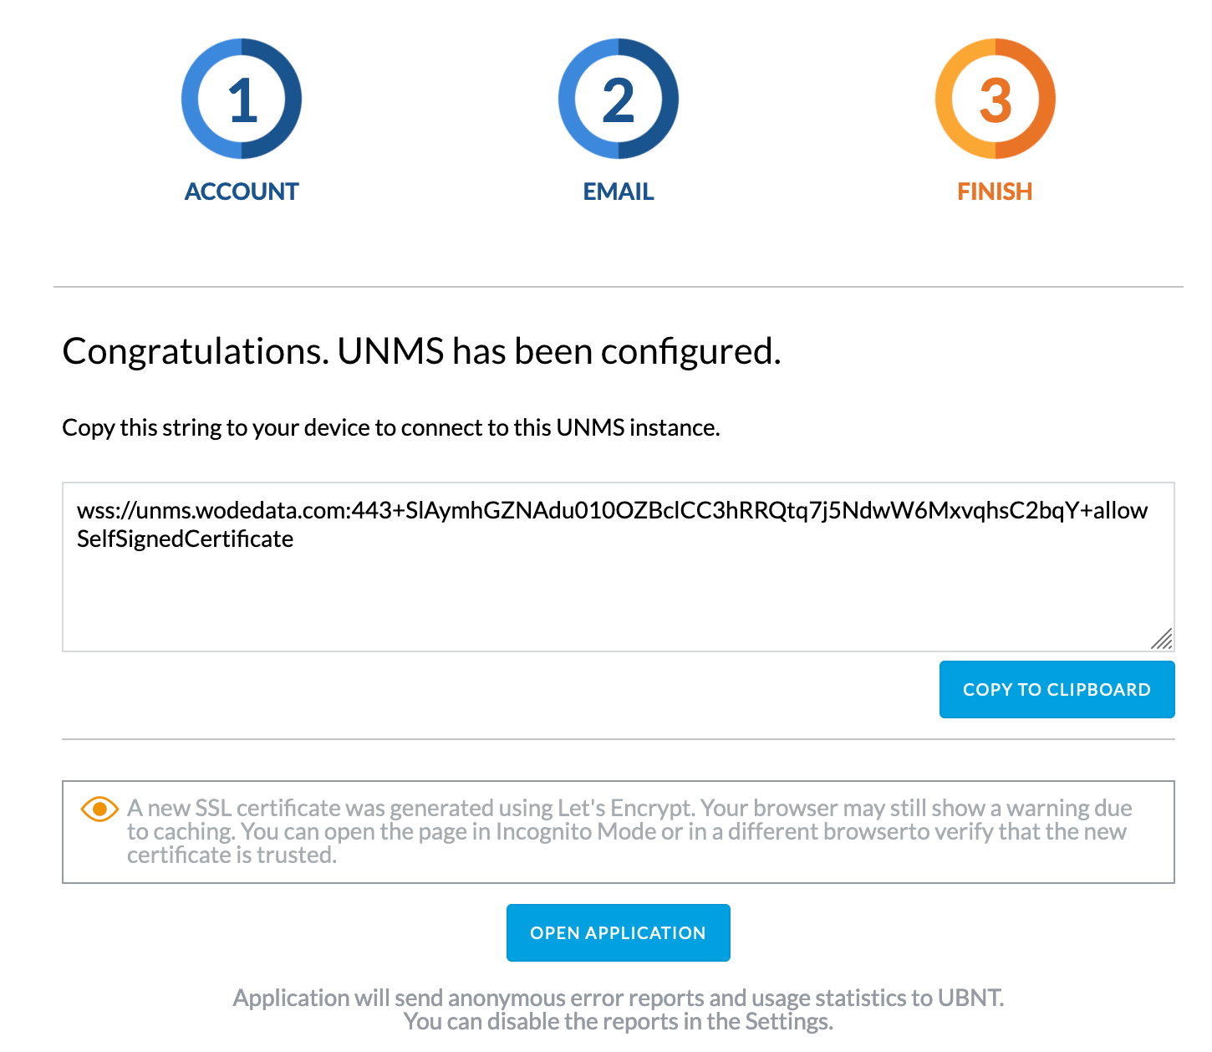The width and height of the screenshot is (1212, 1052).
Task: Go to the EMAIL step label
Action: click(x=619, y=192)
